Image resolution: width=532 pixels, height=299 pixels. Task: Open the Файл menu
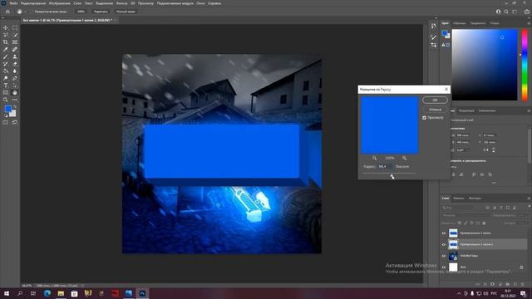click(x=13, y=3)
